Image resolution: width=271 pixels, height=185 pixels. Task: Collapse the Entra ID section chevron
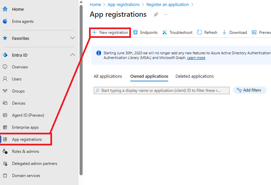pos(72,55)
